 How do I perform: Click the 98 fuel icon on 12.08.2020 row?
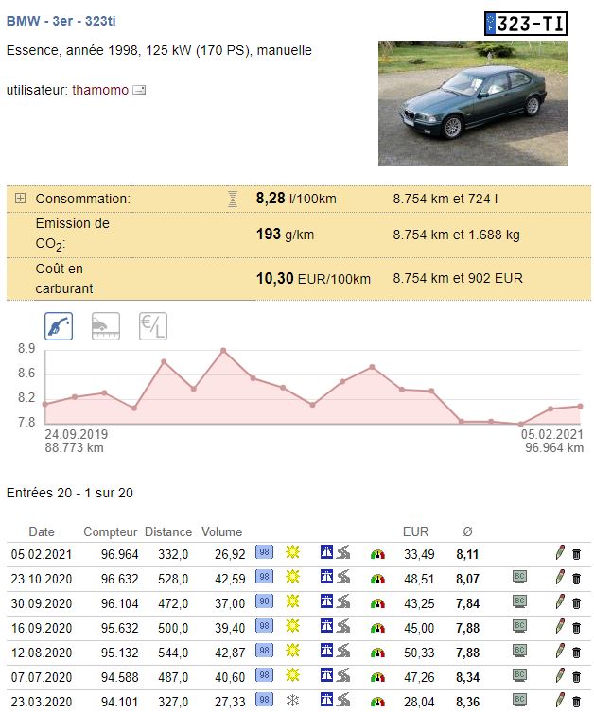click(x=264, y=651)
